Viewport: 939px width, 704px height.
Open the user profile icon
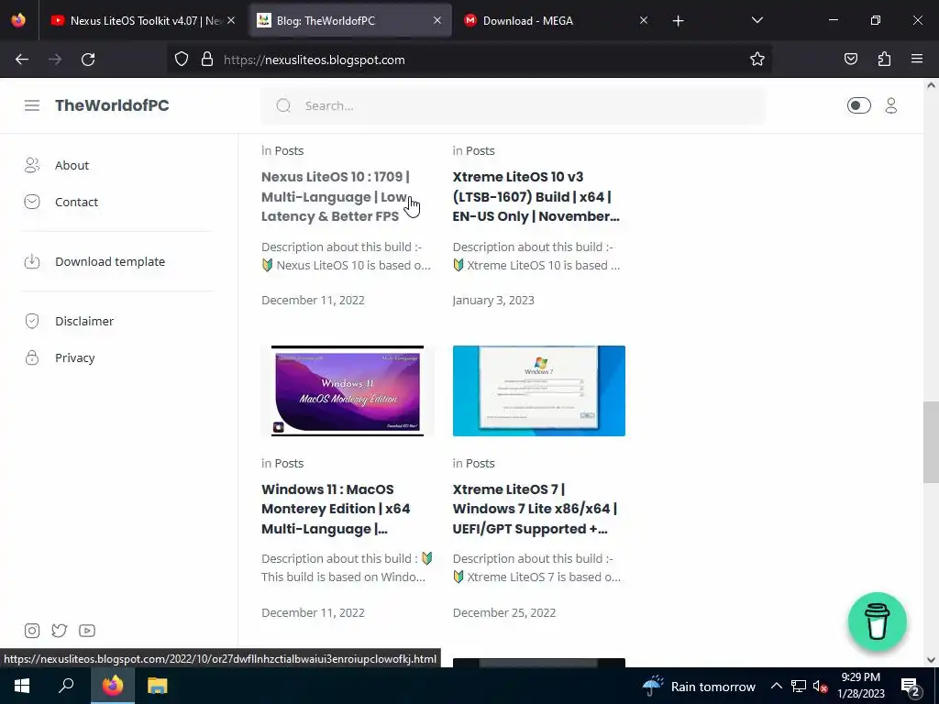[x=891, y=106]
